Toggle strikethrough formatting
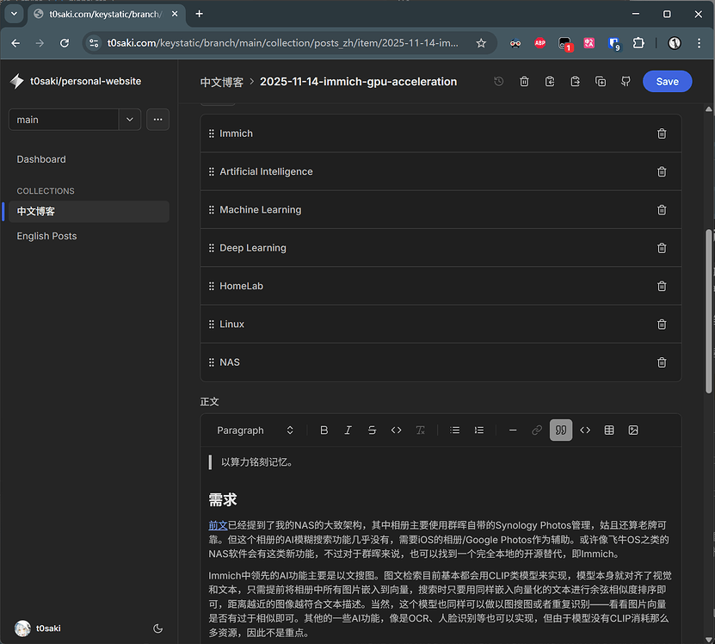Screen dimensions: 715x644 [x=372, y=430]
